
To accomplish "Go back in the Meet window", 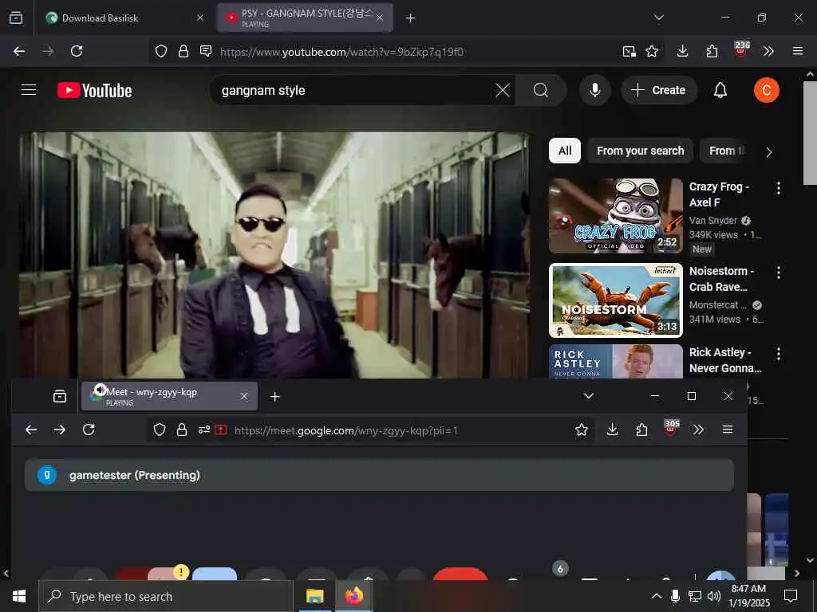I will point(31,430).
